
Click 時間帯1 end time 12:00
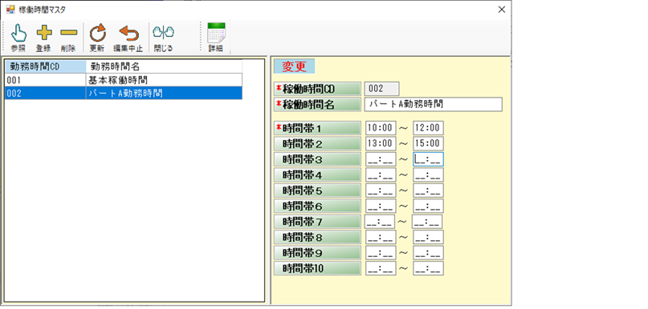pyautogui.click(x=428, y=128)
